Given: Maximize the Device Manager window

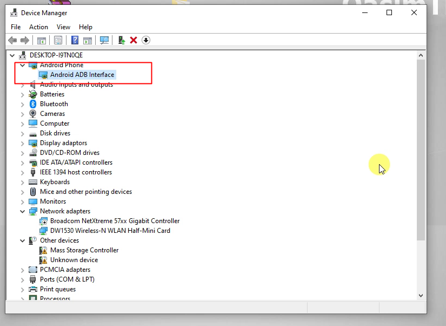Looking at the screenshot, I should pyautogui.click(x=389, y=12).
